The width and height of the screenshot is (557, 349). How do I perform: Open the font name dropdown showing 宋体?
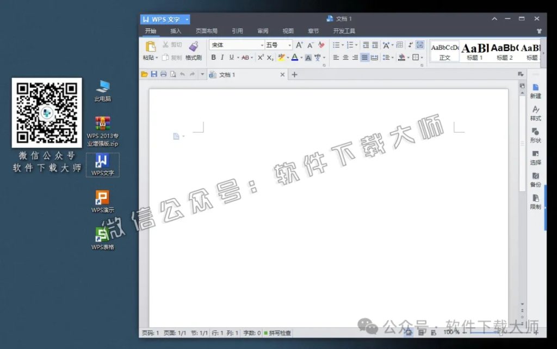point(262,45)
